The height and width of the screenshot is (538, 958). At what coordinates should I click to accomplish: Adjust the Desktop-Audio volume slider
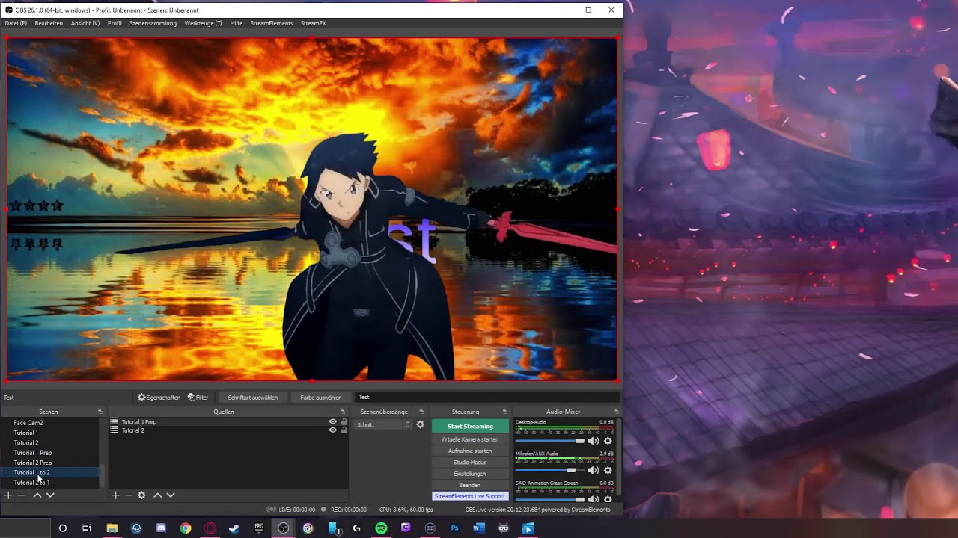pyautogui.click(x=550, y=441)
